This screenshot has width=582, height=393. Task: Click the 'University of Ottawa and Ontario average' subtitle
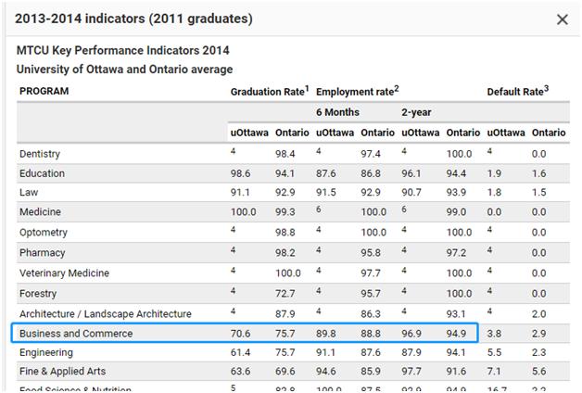[124, 70]
